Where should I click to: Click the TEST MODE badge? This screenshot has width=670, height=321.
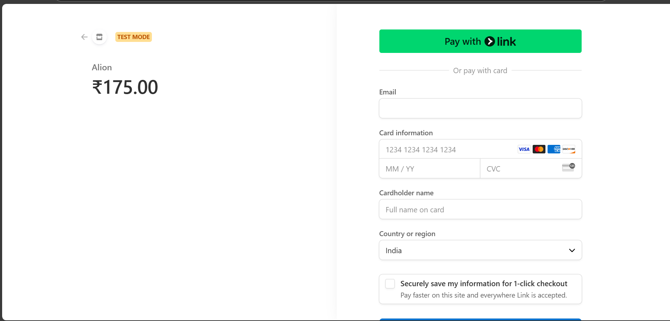(x=133, y=37)
